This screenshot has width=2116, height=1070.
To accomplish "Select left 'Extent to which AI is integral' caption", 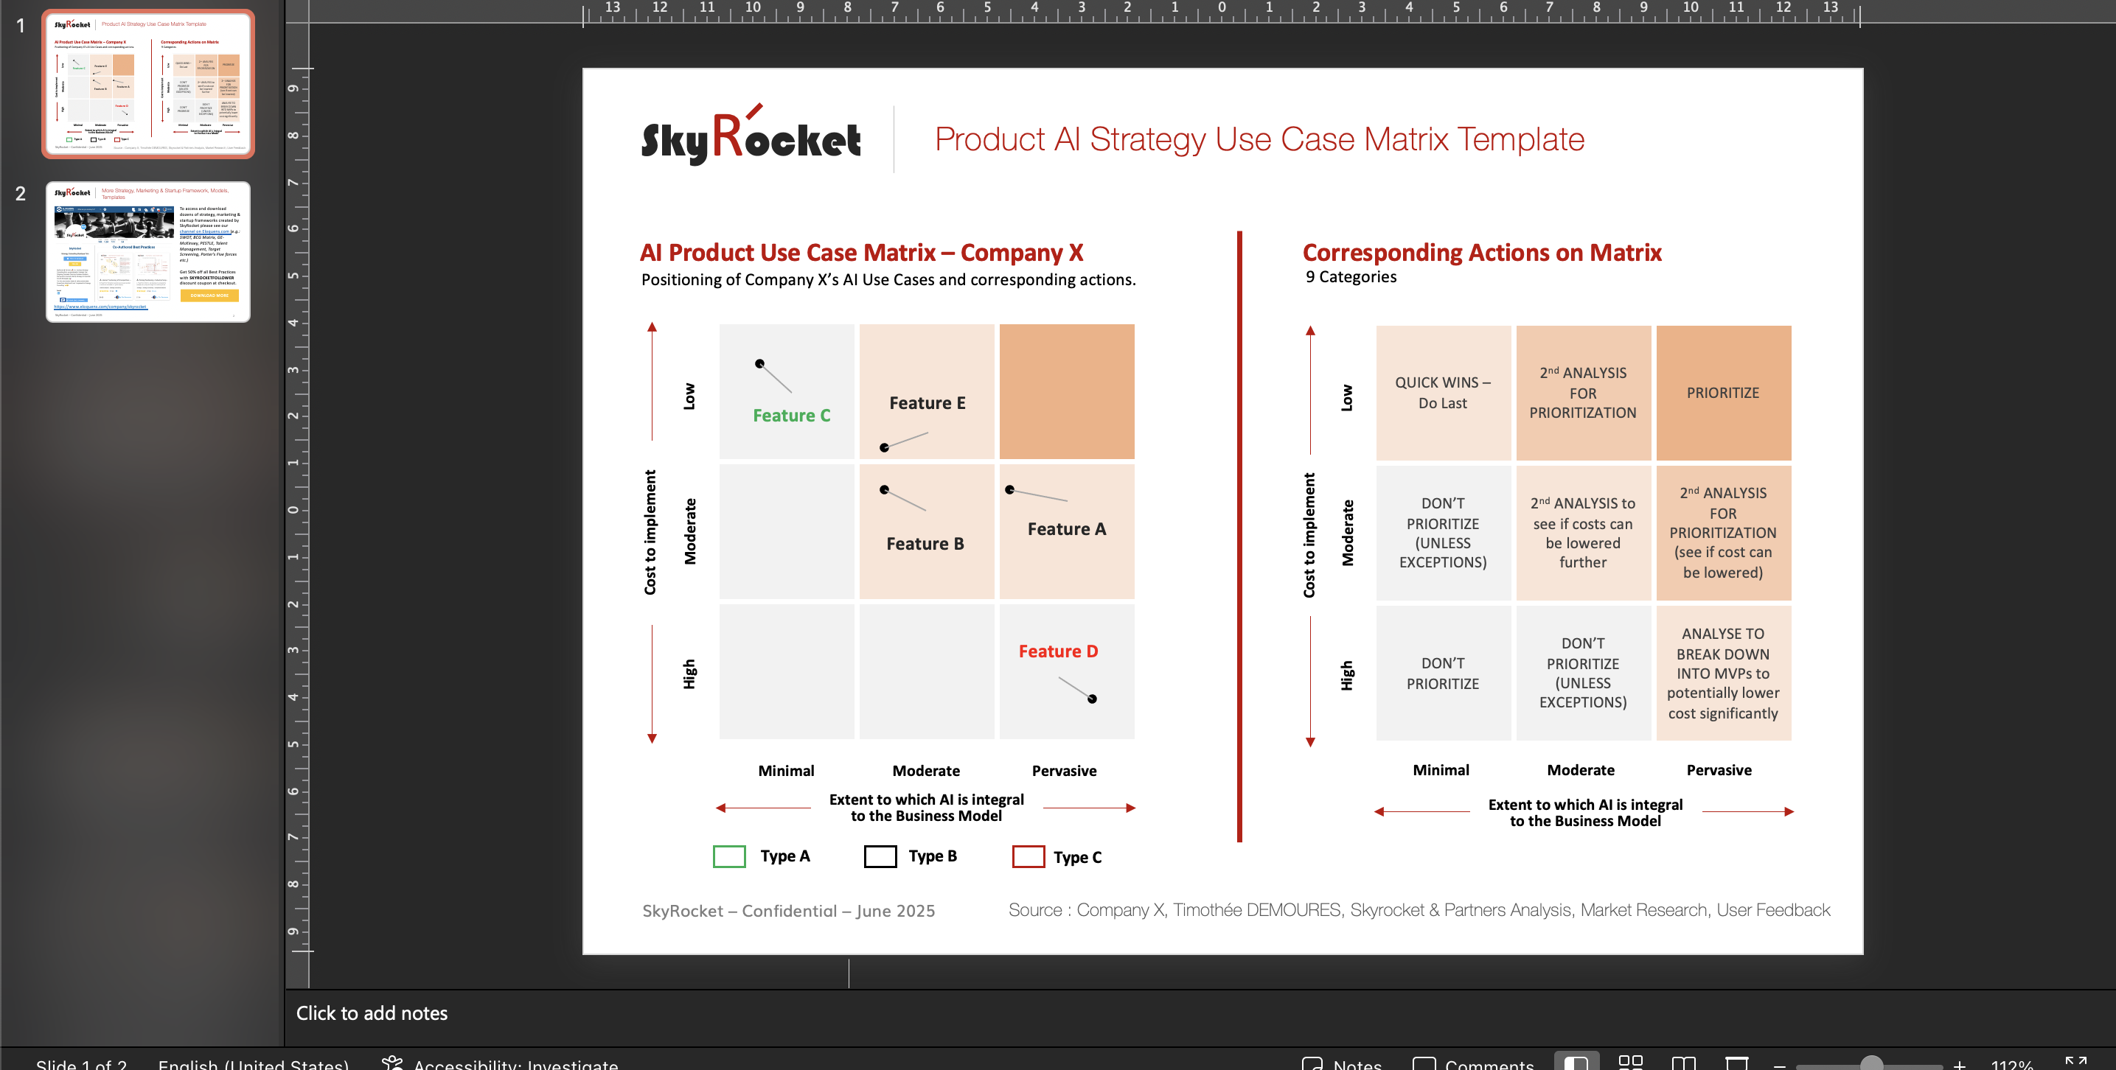I will (926, 807).
